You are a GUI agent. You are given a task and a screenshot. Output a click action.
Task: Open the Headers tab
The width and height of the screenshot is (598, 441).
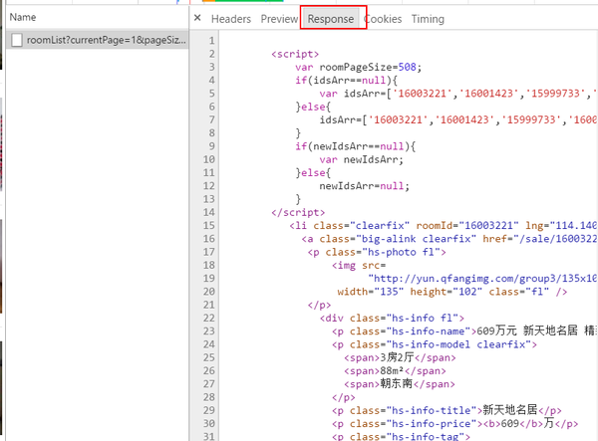pos(231,19)
